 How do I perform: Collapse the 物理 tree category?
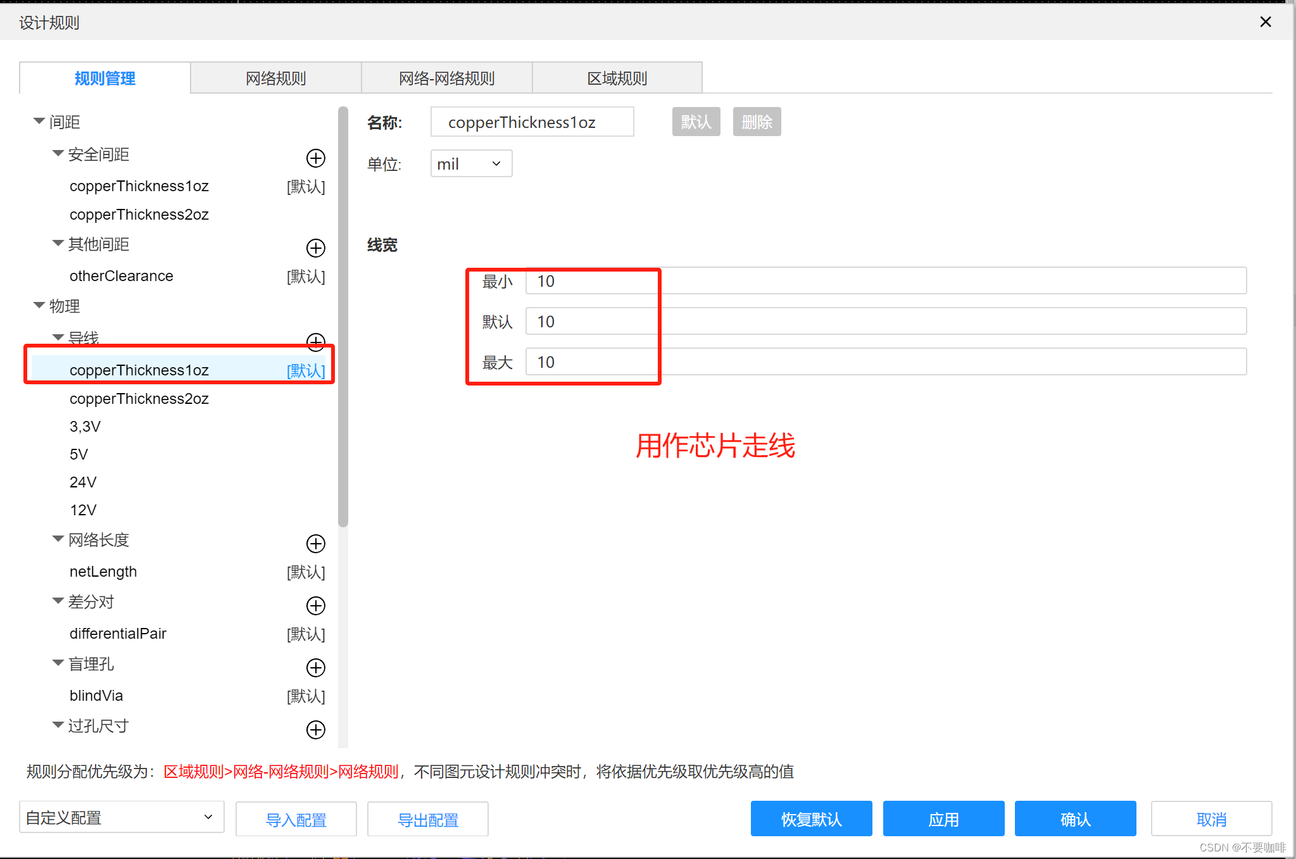[x=39, y=305]
